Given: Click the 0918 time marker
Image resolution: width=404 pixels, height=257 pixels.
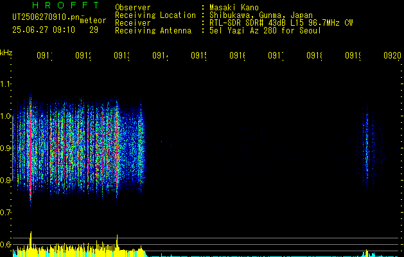Looking at the screenshot, I should (314, 55).
